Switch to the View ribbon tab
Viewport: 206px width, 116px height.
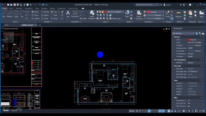(37, 8)
